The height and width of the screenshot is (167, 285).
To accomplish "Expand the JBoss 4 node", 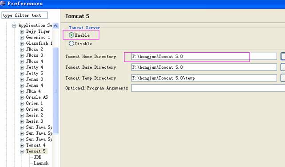I will (22, 62).
